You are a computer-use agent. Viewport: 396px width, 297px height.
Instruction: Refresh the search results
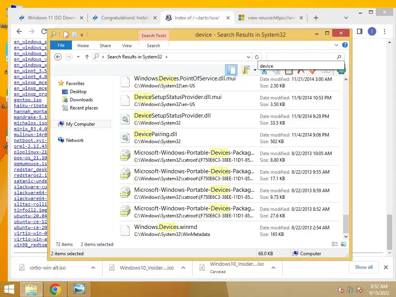point(257,57)
